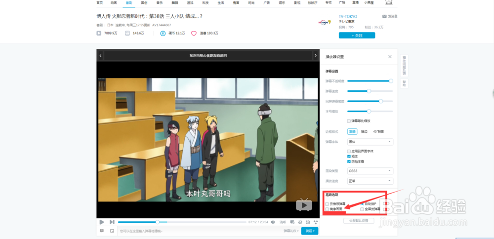Click the 东京电视台番剧观看说明 notice
This screenshot has height=239, width=494.
[208, 56]
